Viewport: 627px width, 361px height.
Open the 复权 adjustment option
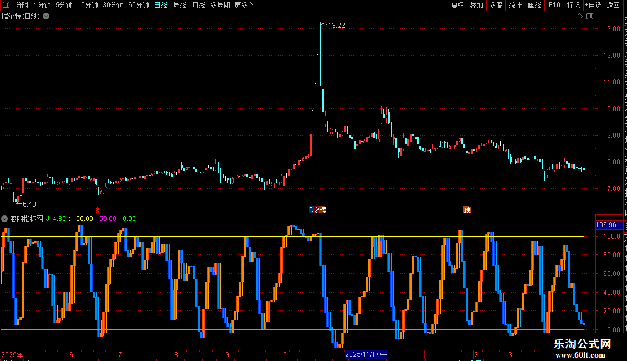(457, 5)
